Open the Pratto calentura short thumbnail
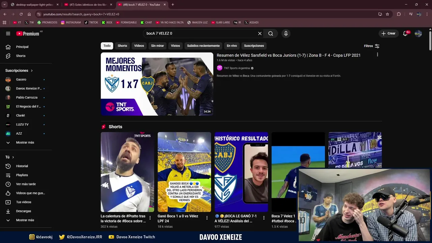The height and width of the screenshot is (243, 432). pos(127,172)
